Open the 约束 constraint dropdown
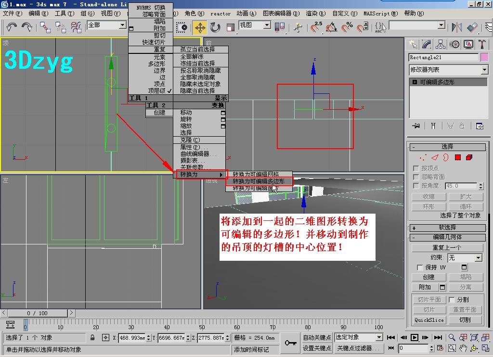The width and height of the screenshot is (493, 357). pos(478,258)
